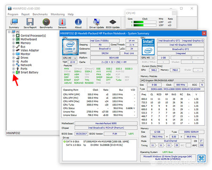Click the Memory tree icon
This screenshot has width=212, height=170.
18,43
